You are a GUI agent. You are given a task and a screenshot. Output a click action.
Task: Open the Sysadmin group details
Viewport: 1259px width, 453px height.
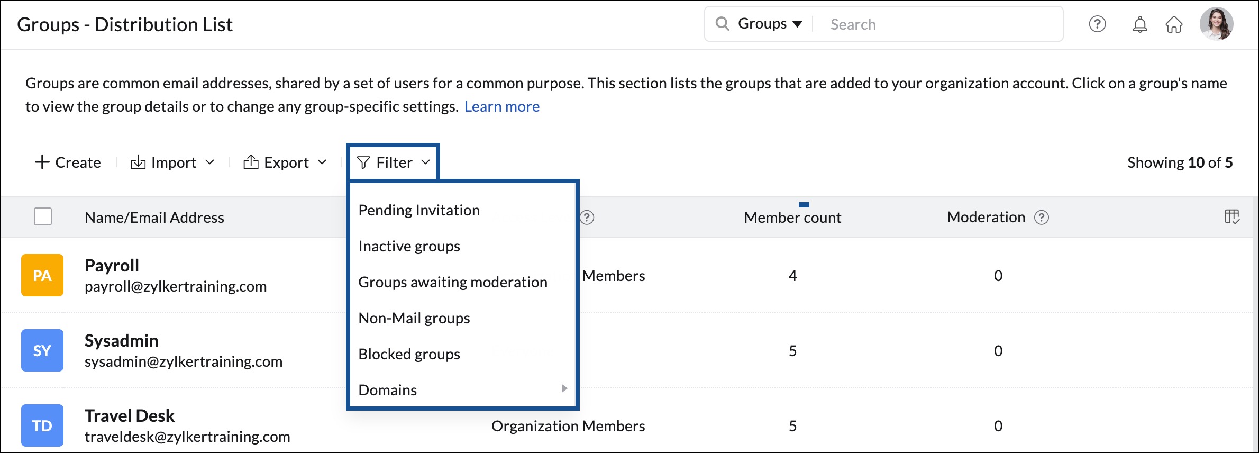(121, 340)
